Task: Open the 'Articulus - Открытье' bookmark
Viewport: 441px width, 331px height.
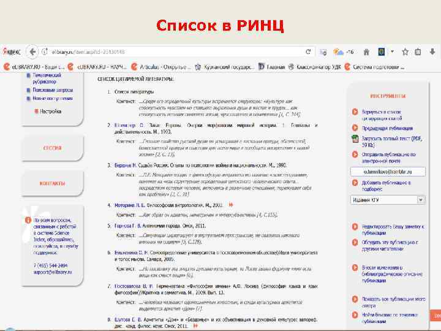Action: [161, 67]
